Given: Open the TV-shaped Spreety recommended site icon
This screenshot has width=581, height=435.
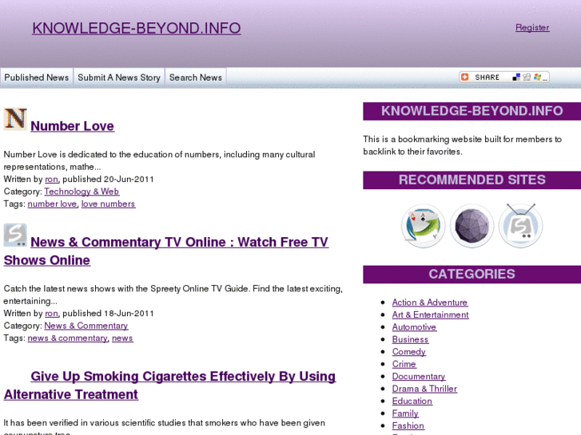Looking at the screenshot, I should pyautogui.click(x=520, y=225).
